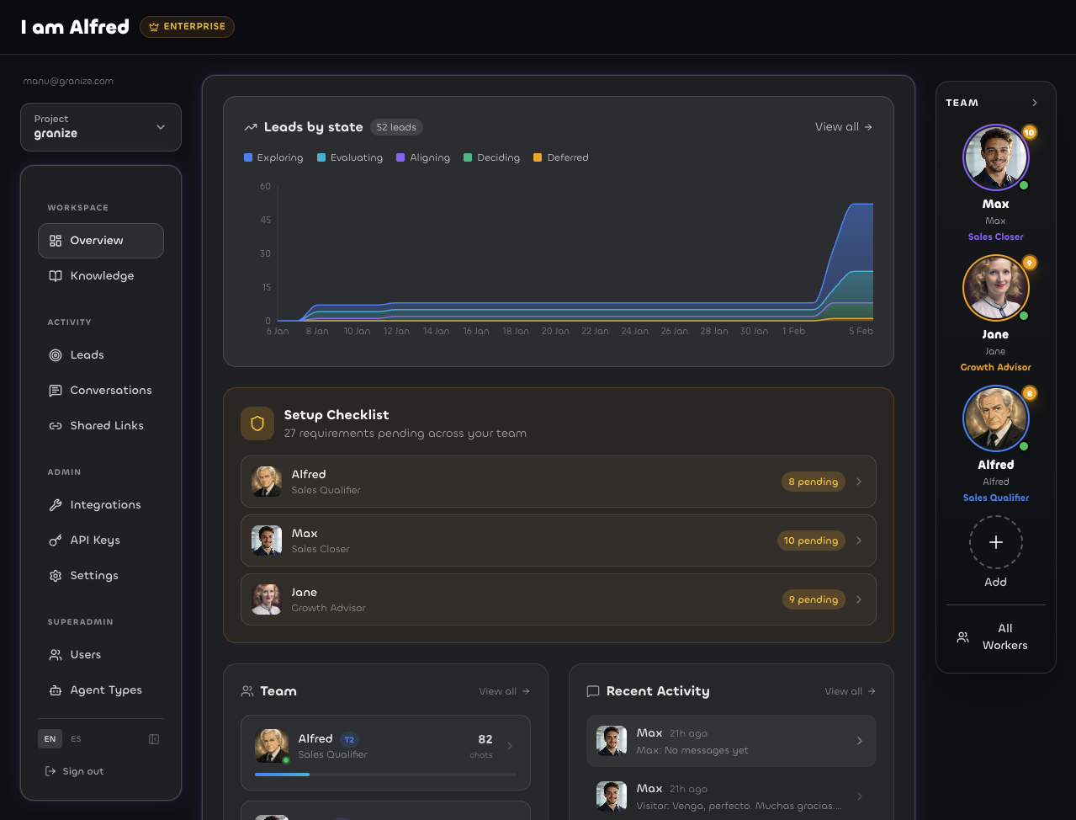
Task: Select Max's avatar in Team panel
Action: pos(995,158)
